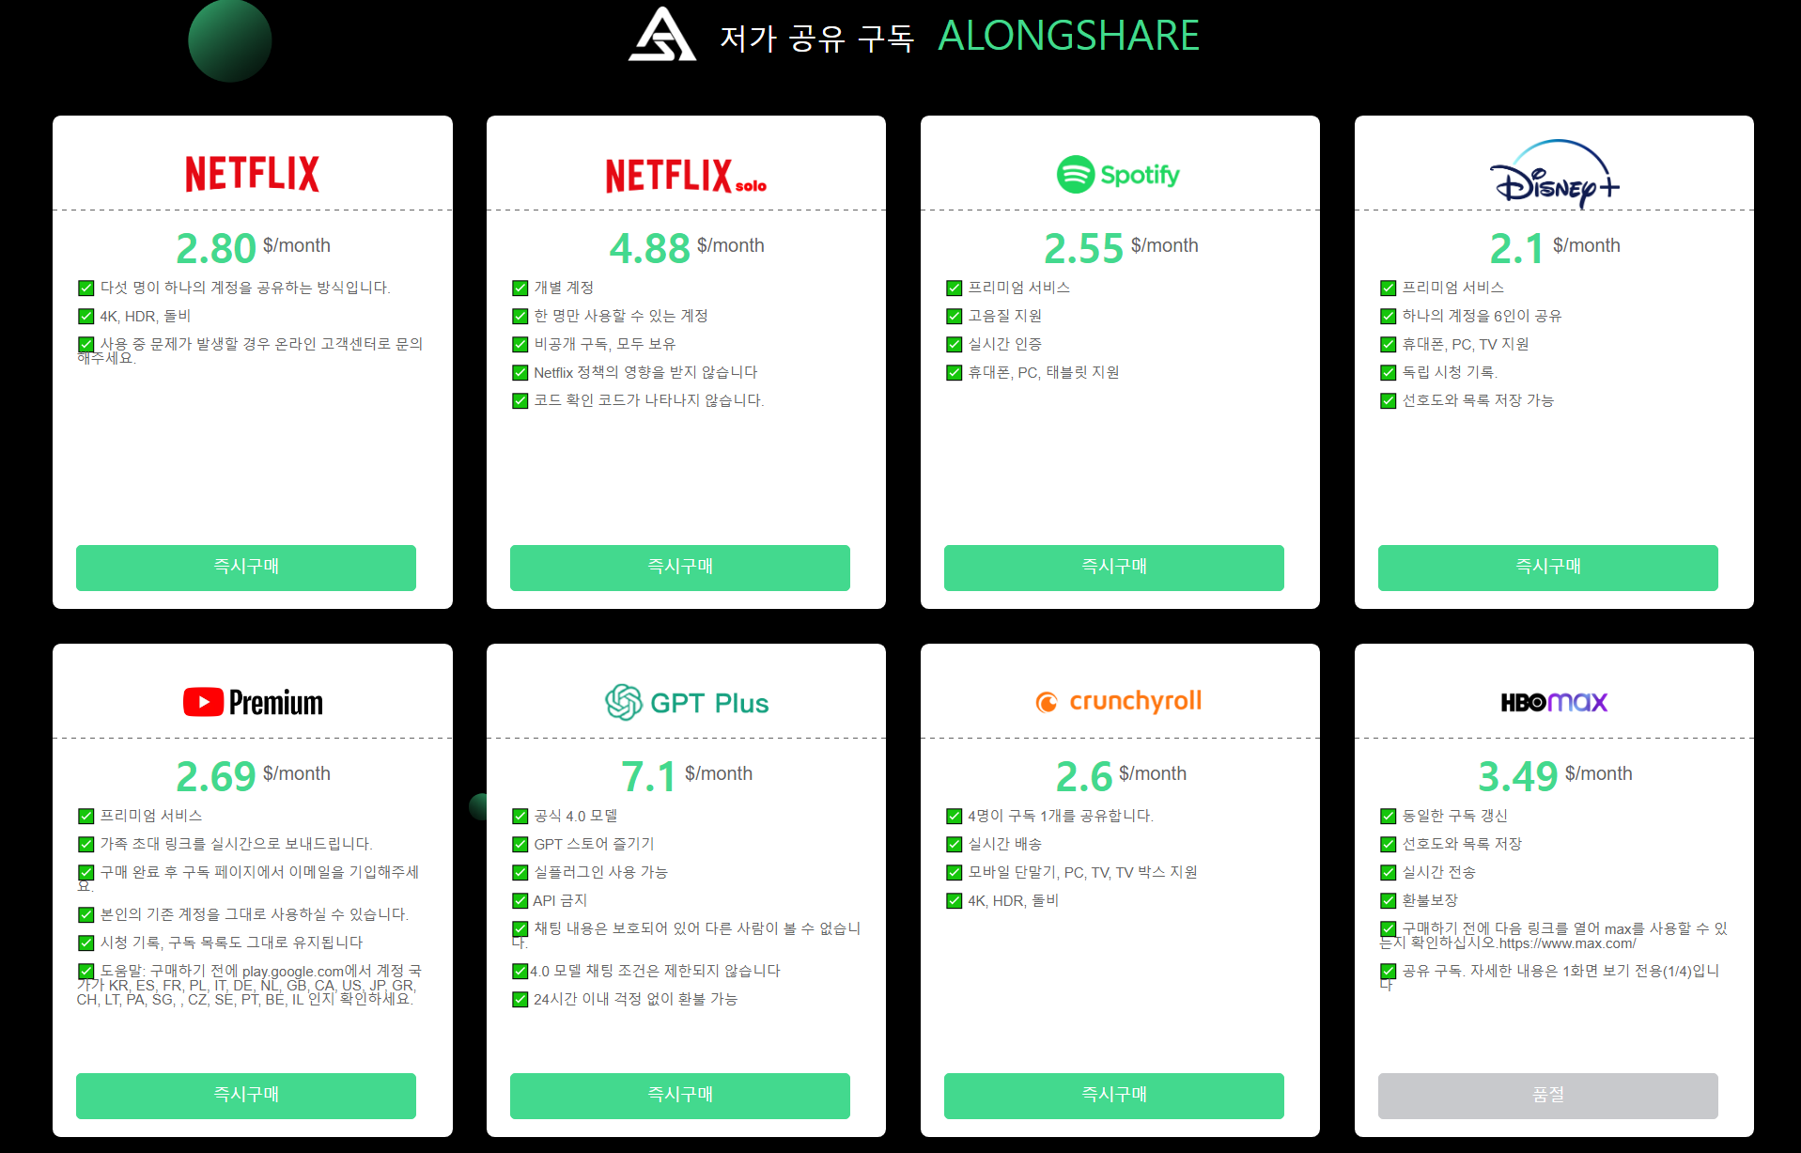Click Netflix 정책의 영향을 받지 않습니다 text
The height and width of the screenshot is (1153, 1801).
(645, 372)
